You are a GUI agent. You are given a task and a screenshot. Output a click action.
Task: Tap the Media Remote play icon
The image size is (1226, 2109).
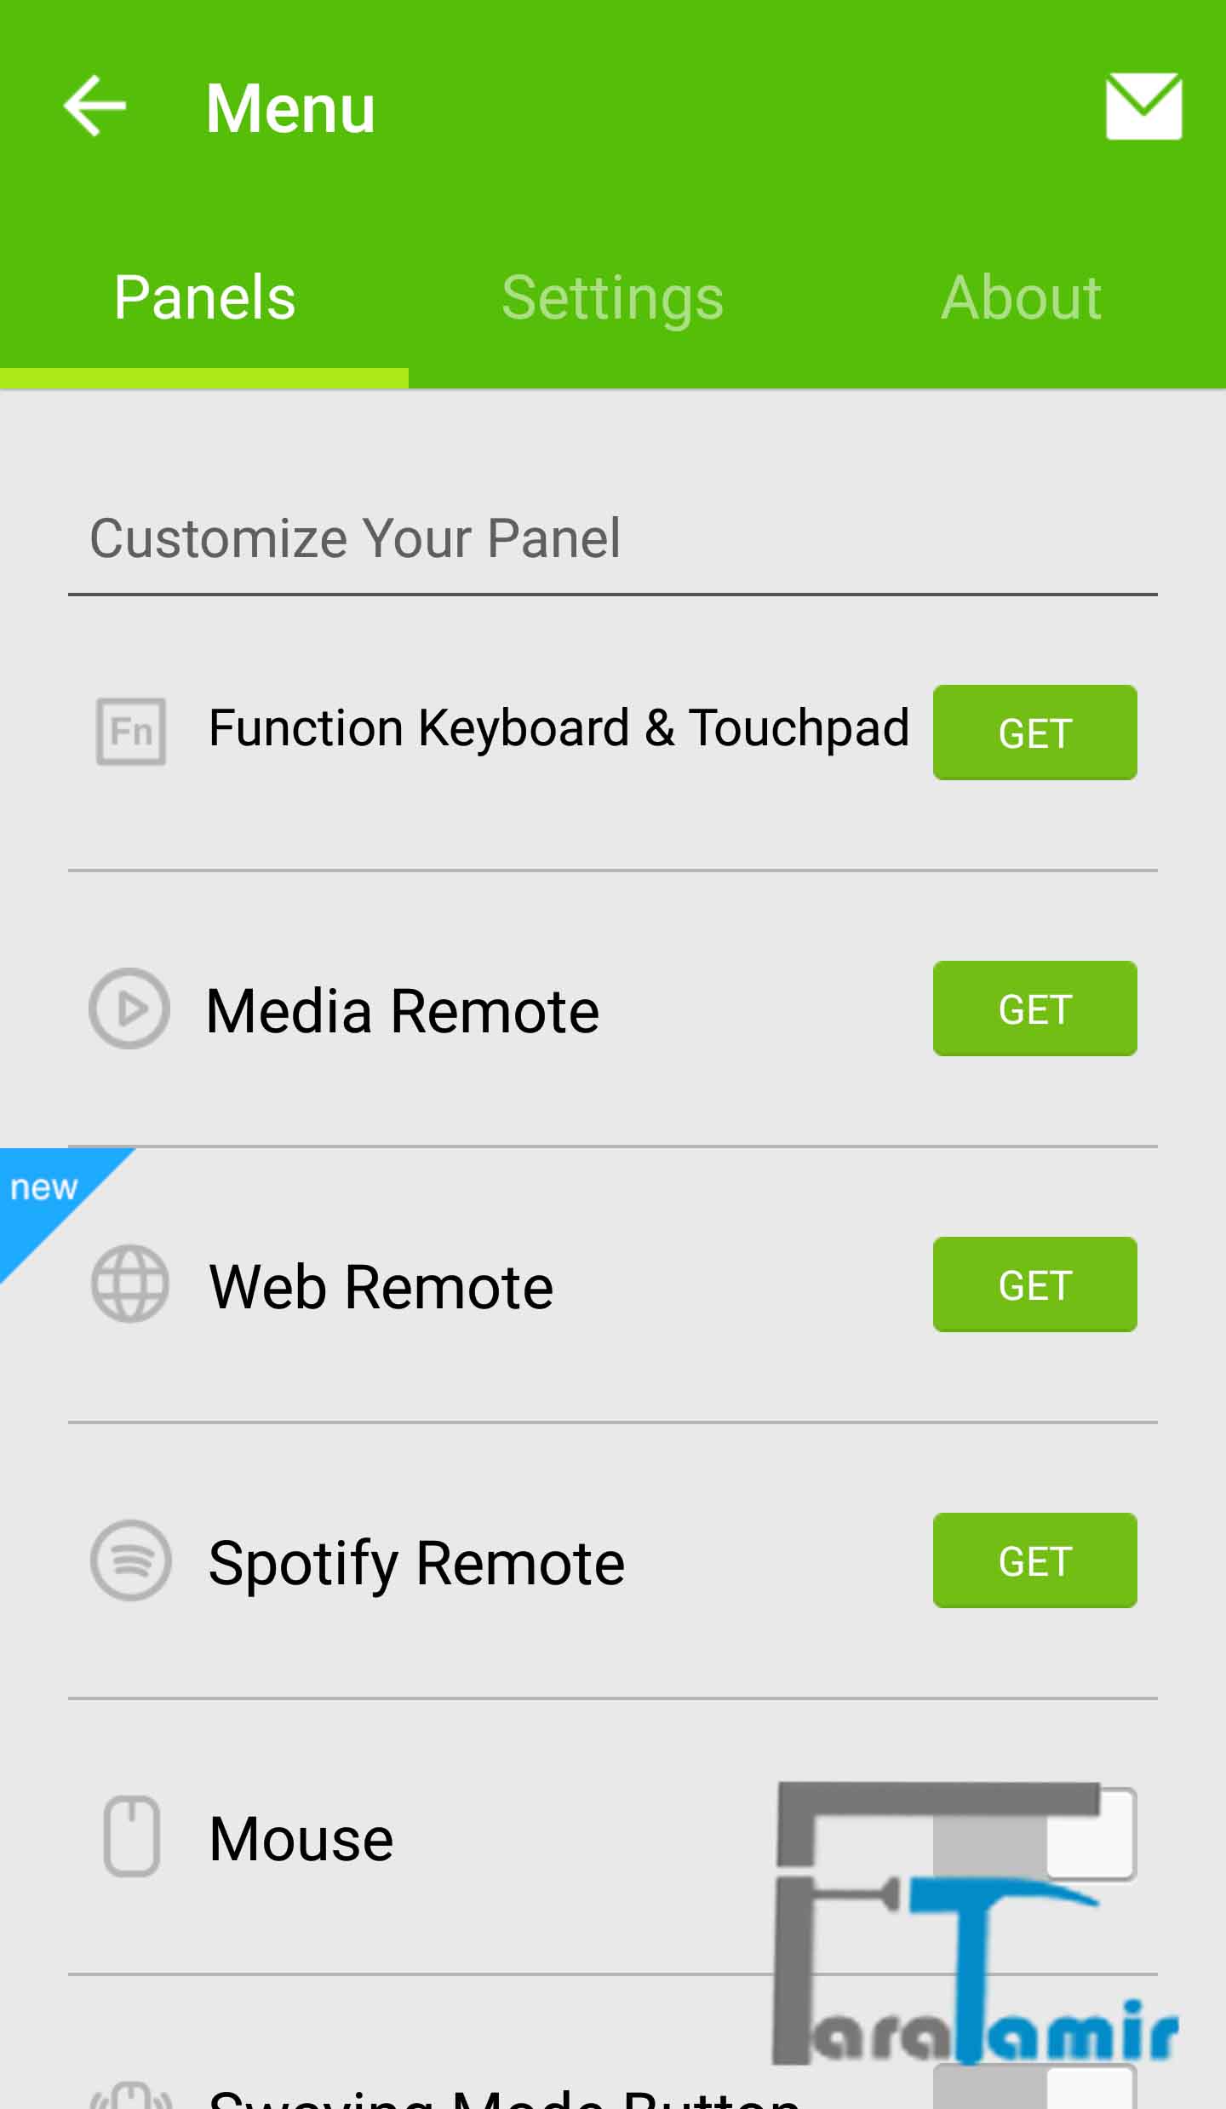click(x=129, y=1009)
